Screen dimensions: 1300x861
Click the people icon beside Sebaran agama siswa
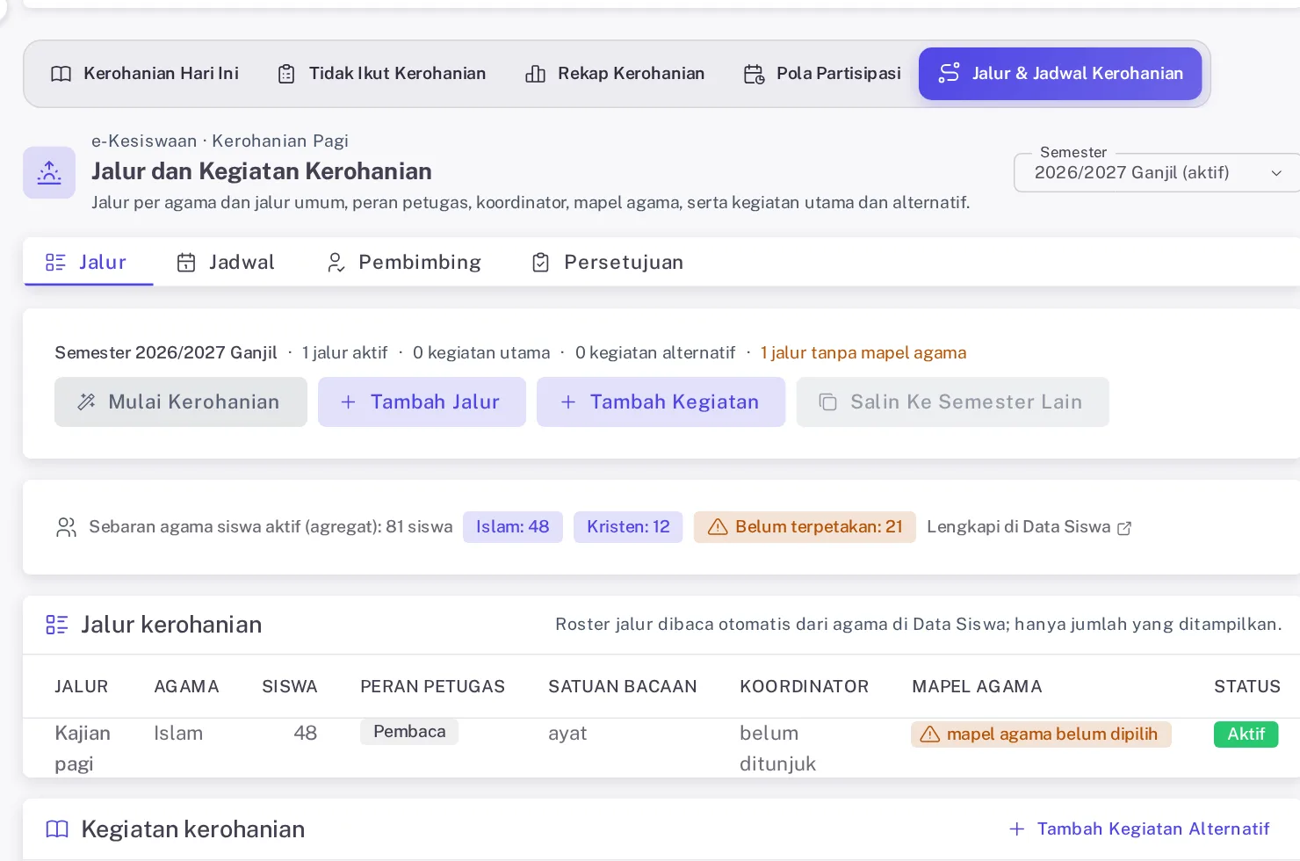pos(66,527)
